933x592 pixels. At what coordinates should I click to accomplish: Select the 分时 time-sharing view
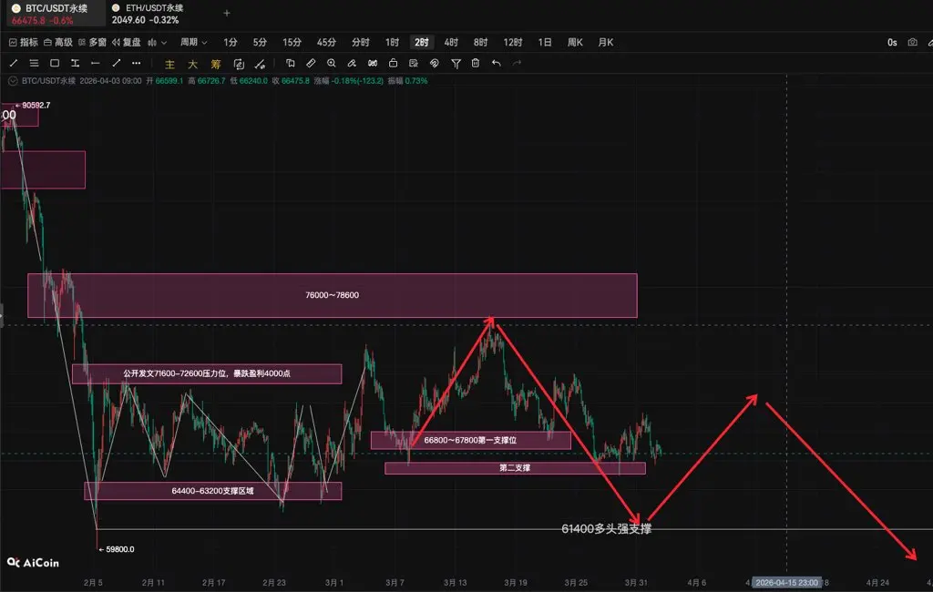tap(361, 42)
